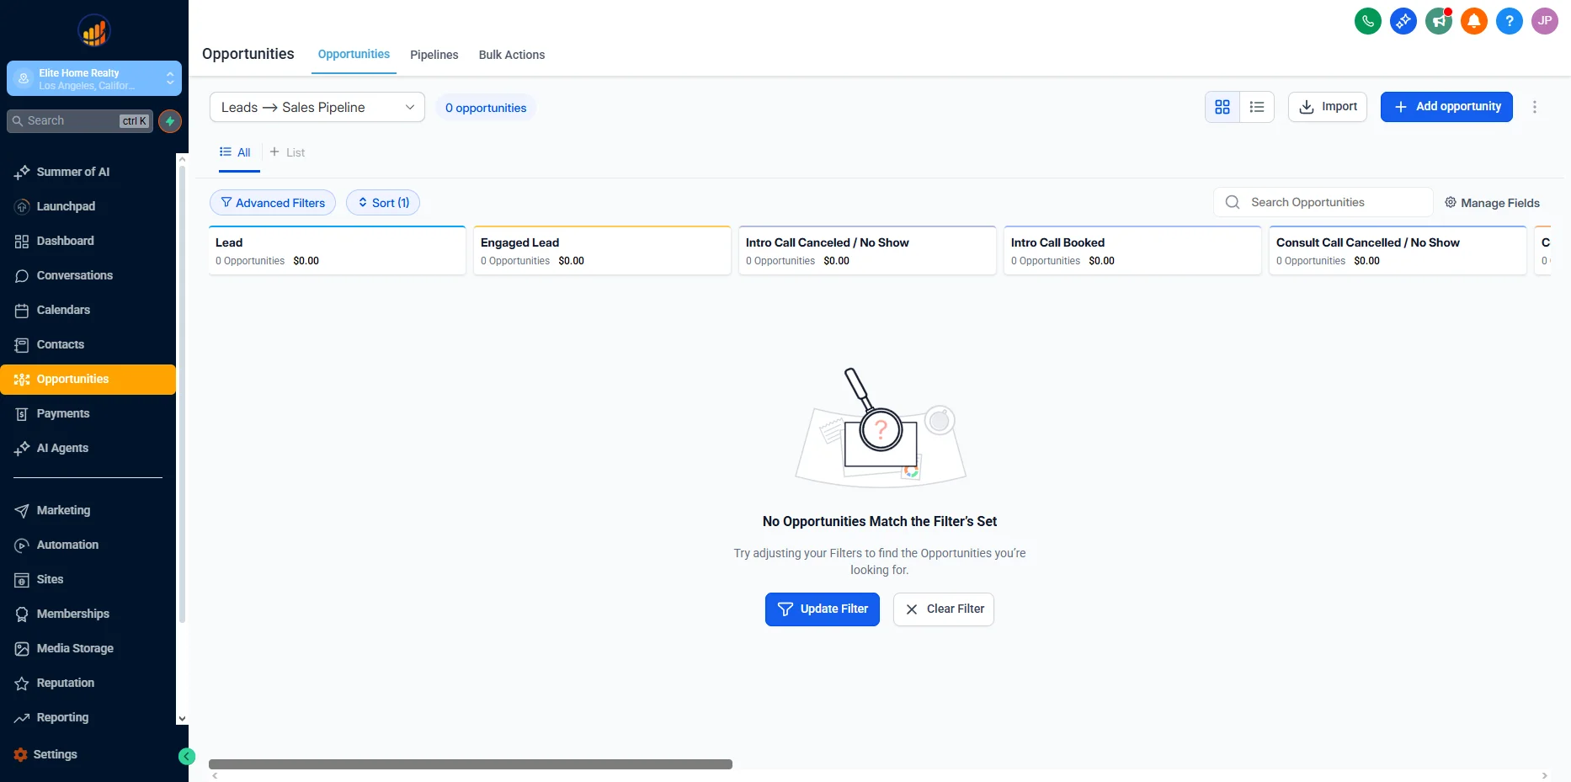Collapse the sidebar with green arrow
This screenshot has height=782, width=1571.
[x=187, y=757]
